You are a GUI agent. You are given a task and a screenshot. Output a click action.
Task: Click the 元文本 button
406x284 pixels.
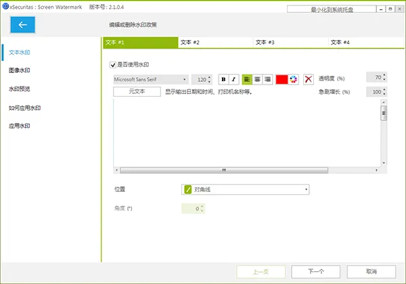pos(137,91)
